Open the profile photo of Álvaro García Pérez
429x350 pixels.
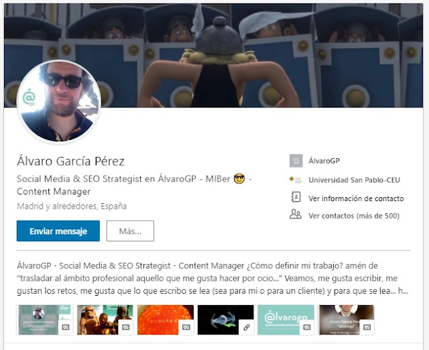[x=59, y=101]
